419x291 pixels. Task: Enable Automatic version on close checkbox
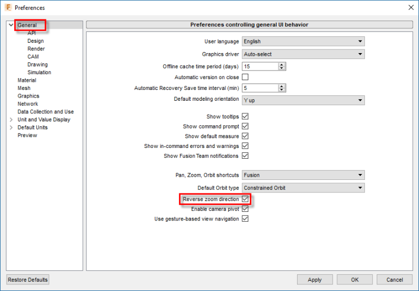tap(245, 77)
